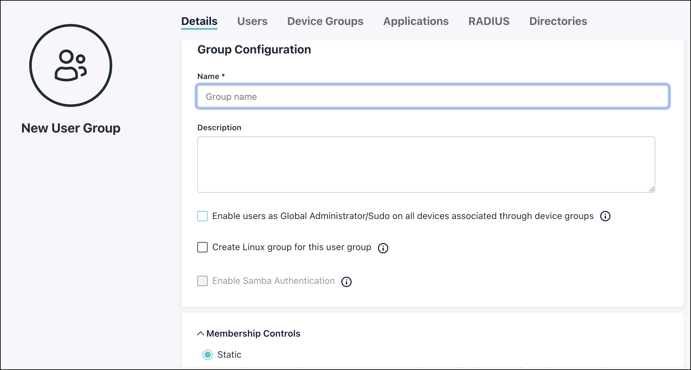Open the Device Groups tab
The image size is (691, 370).
pos(325,21)
